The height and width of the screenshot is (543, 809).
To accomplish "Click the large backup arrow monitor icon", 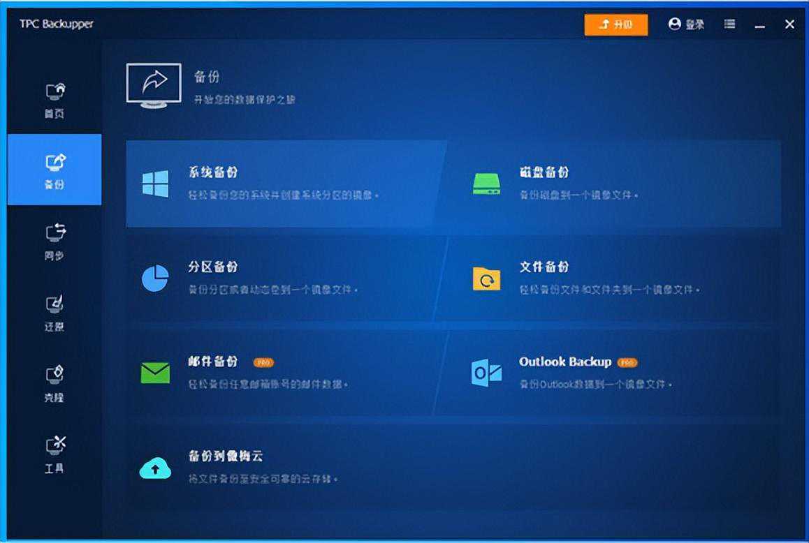I will [x=154, y=85].
